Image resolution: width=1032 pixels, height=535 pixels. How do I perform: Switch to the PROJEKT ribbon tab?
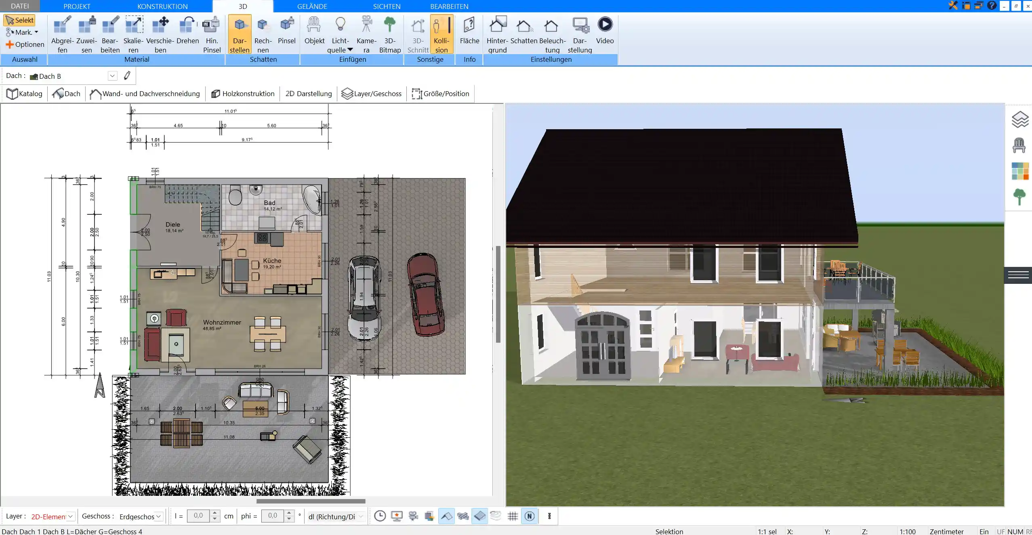[x=77, y=6]
